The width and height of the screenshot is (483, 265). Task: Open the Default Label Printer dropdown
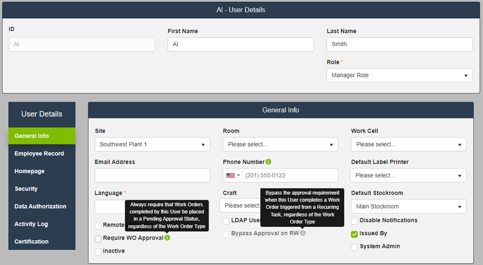coord(408,175)
